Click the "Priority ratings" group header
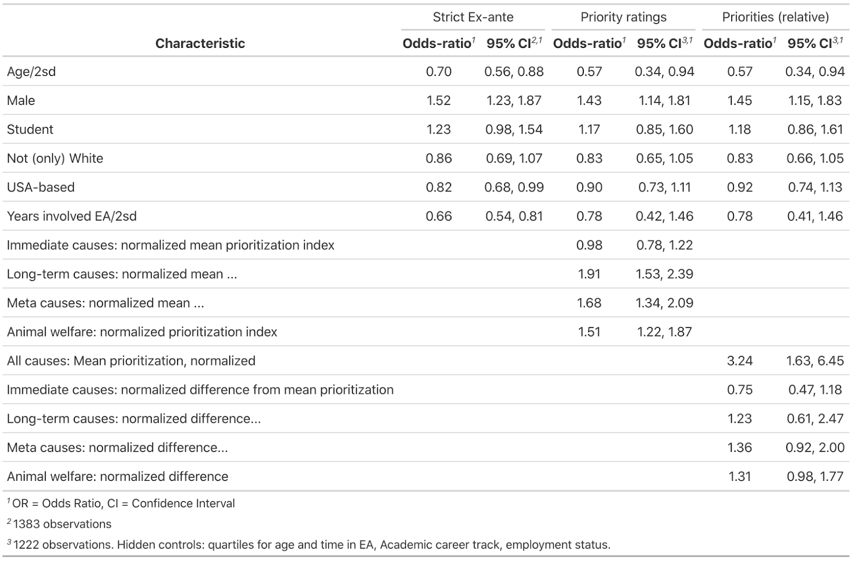Viewport: 861px width, 562px height. tap(623, 17)
